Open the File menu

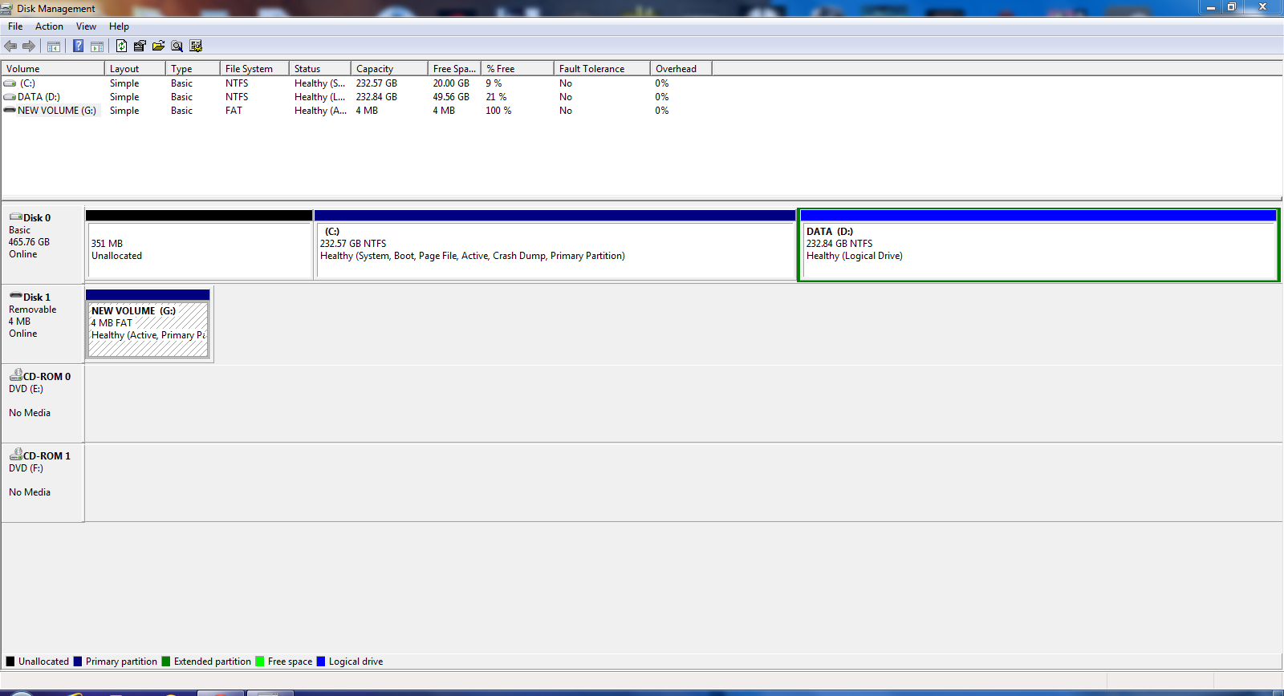click(x=15, y=26)
